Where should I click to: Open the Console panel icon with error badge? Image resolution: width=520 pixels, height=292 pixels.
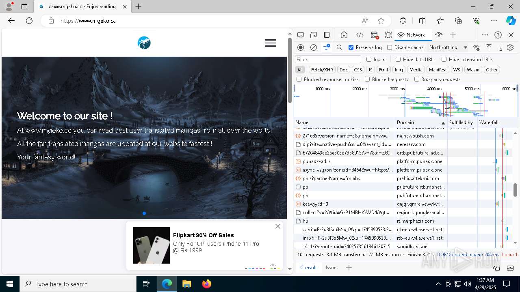coord(375,35)
